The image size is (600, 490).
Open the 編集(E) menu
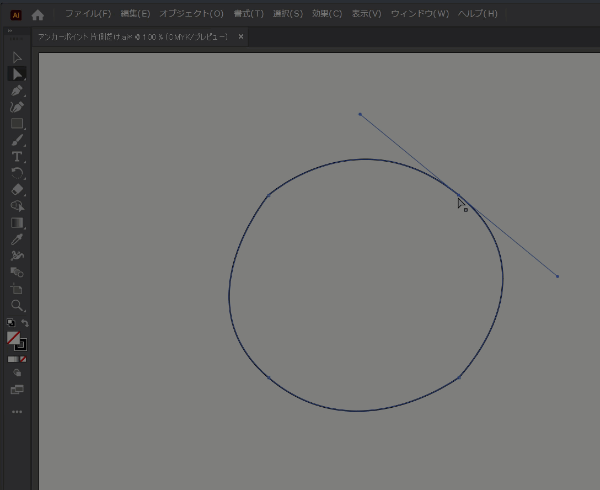coord(136,14)
